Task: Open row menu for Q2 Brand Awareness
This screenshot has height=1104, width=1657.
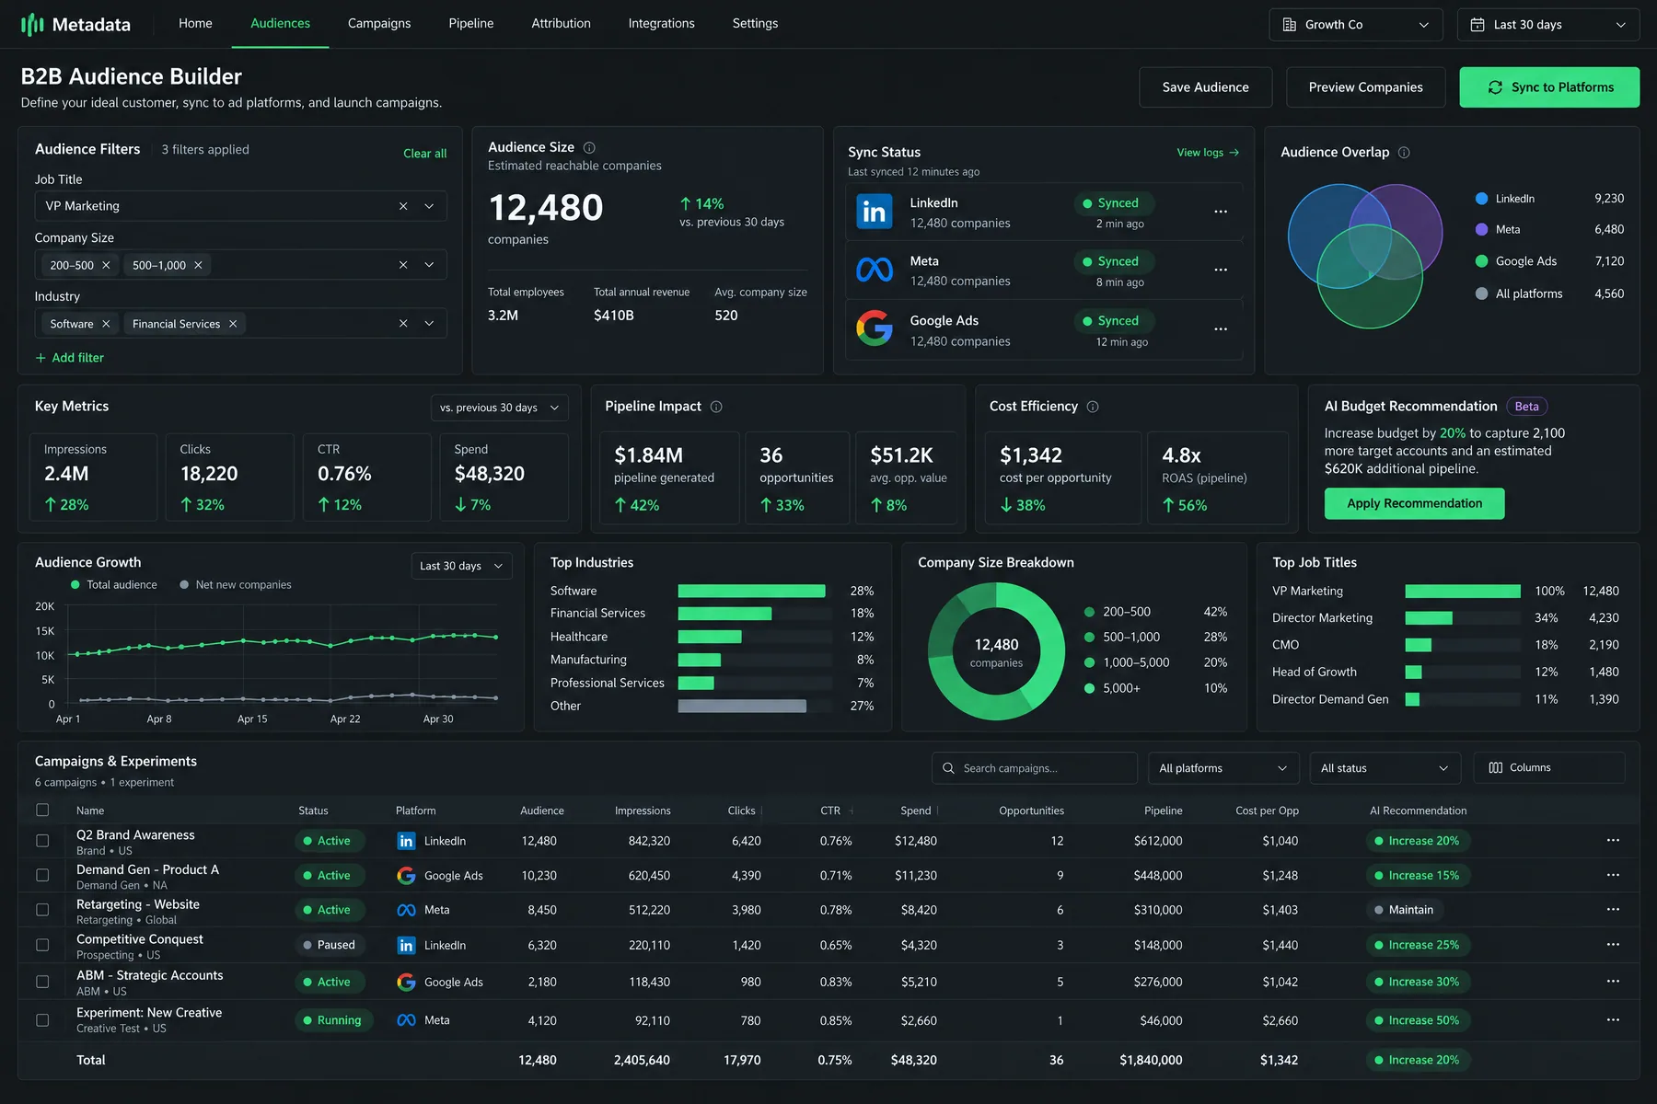Action: pos(1613,841)
